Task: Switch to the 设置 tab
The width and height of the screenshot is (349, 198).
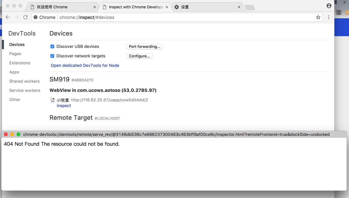Action: 203,7
